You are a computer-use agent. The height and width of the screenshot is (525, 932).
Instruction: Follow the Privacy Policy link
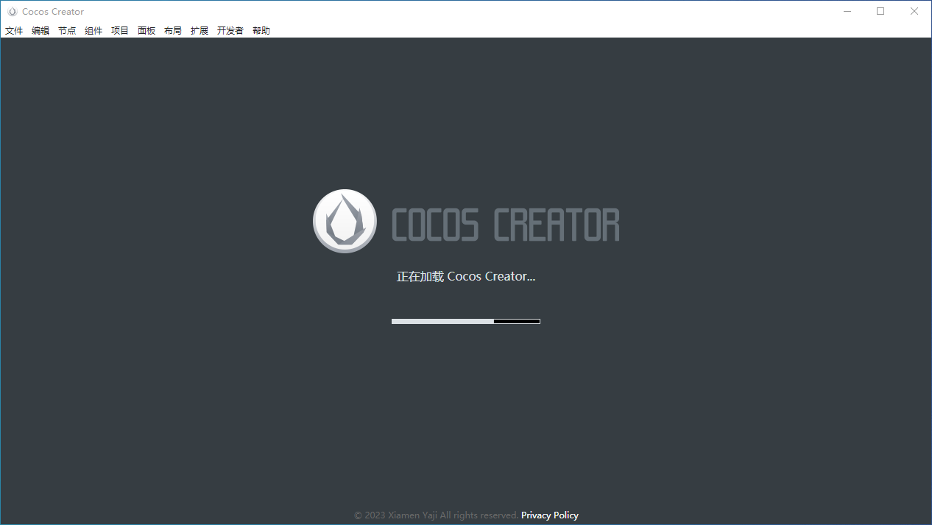click(x=550, y=515)
